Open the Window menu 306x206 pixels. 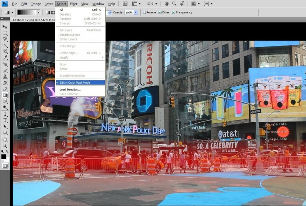pos(98,4)
